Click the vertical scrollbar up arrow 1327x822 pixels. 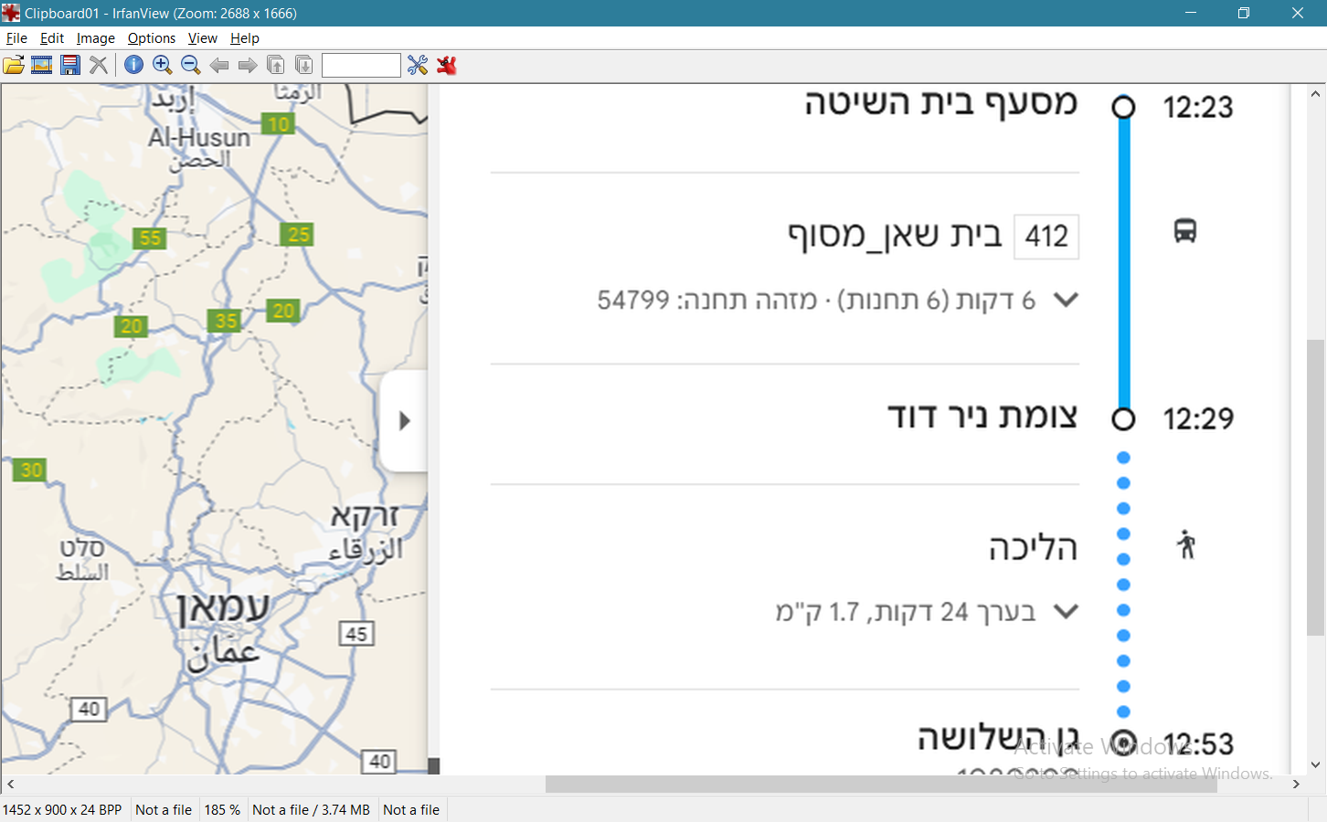click(1316, 93)
